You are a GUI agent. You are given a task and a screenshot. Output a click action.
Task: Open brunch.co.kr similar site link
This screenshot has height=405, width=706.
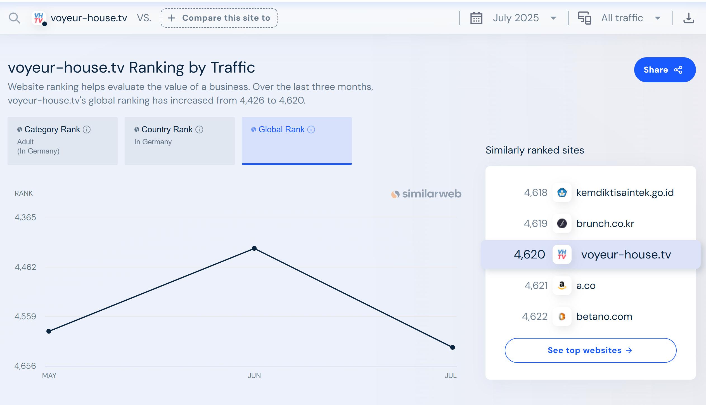click(x=605, y=224)
